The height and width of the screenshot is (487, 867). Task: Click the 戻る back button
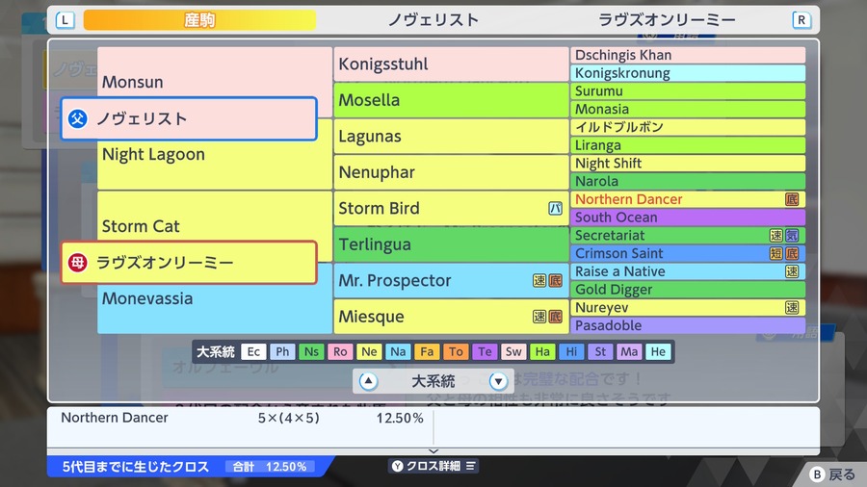point(832,474)
